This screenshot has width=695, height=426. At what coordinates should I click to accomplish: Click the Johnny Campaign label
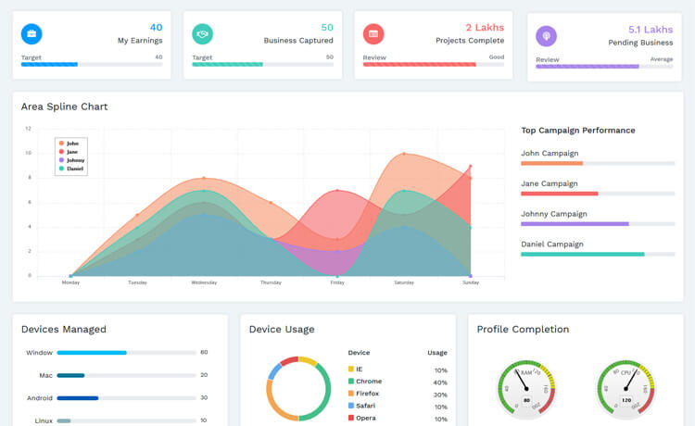554,214
